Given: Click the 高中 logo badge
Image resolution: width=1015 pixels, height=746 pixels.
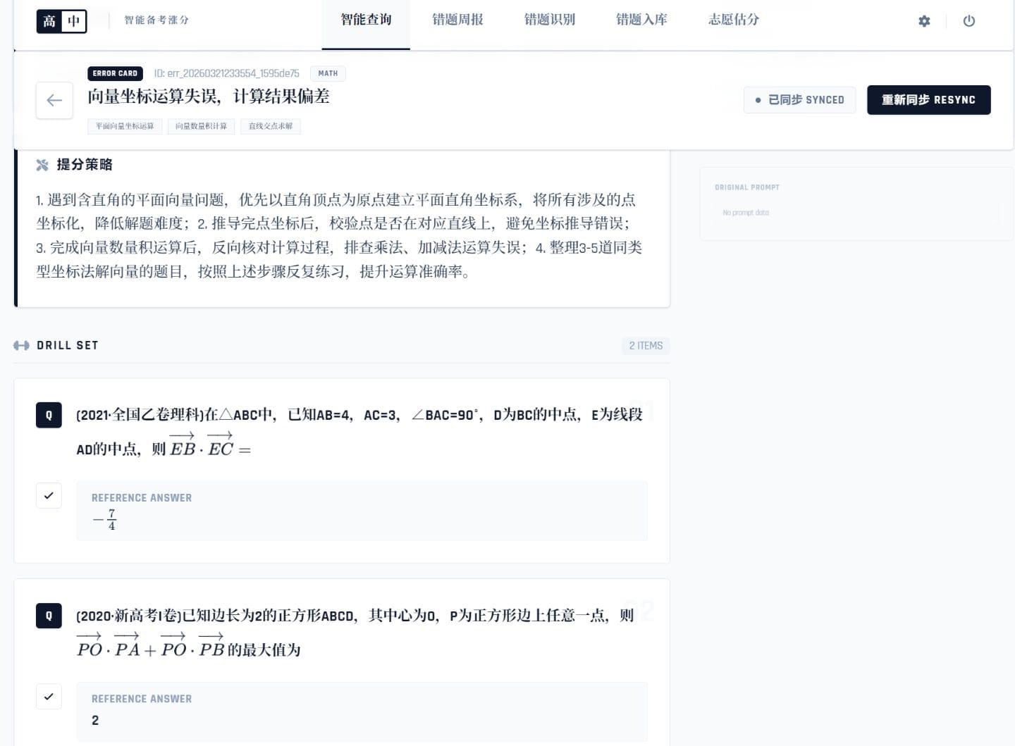Looking at the screenshot, I should click(61, 21).
